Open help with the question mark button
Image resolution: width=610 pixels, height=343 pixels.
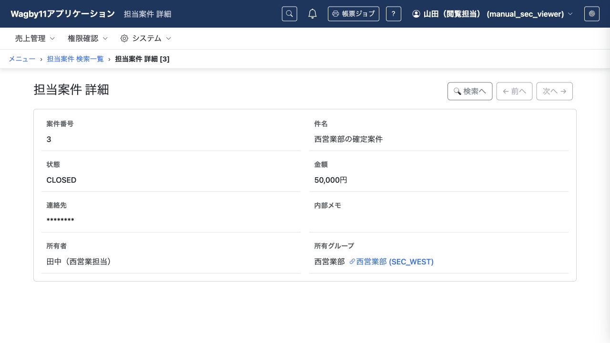click(393, 14)
